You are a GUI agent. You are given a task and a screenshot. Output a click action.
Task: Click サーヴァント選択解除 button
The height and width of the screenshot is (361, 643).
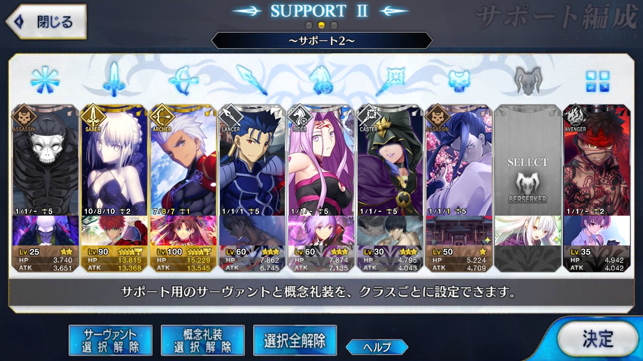click(110, 340)
